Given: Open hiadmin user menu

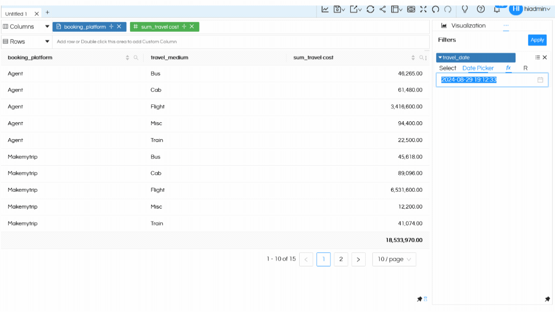Looking at the screenshot, I should point(537,9).
